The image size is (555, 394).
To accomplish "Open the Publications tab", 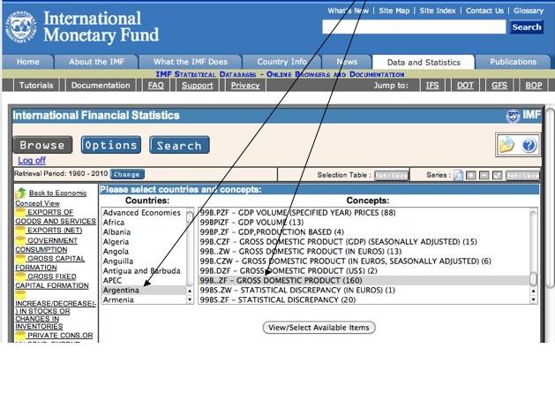I will coord(514,62).
